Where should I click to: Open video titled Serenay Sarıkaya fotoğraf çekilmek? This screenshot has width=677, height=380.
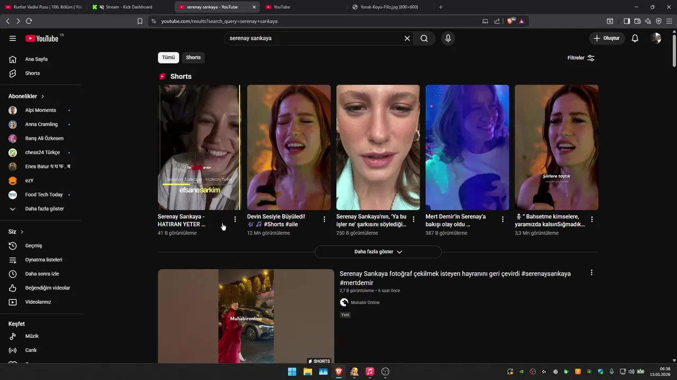(455, 278)
